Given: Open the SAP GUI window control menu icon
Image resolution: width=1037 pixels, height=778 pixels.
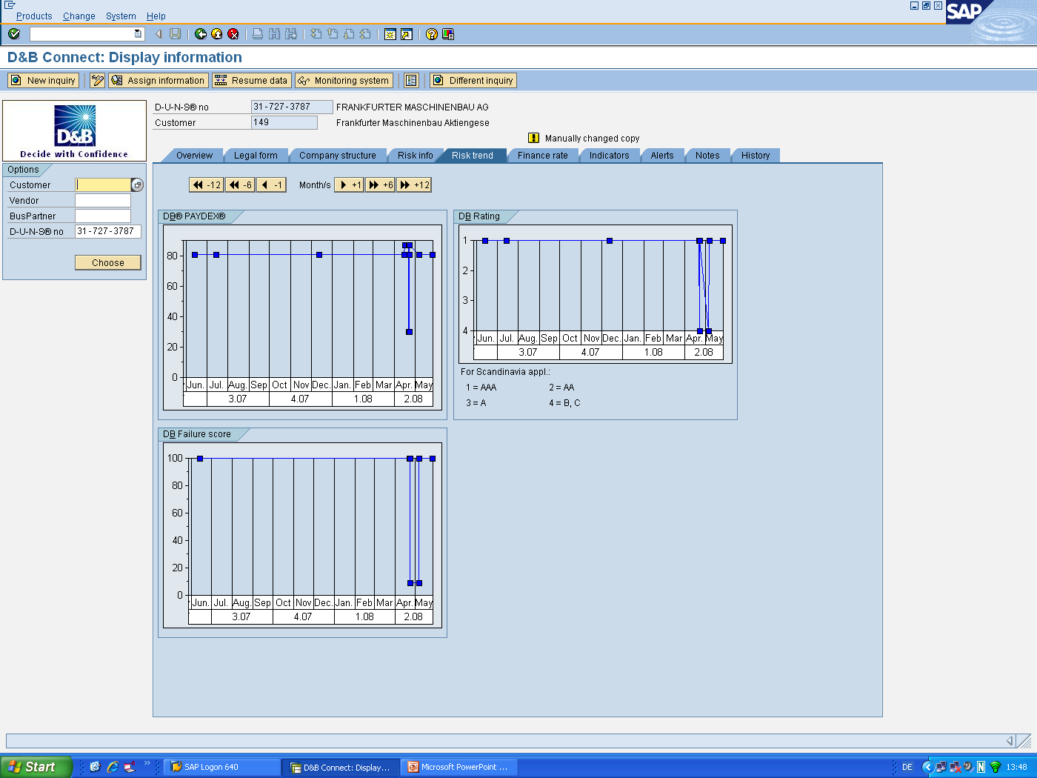Looking at the screenshot, I should coord(10,5).
